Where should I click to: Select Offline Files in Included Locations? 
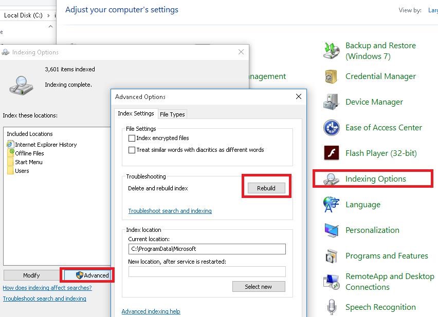click(x=29, y=153)
